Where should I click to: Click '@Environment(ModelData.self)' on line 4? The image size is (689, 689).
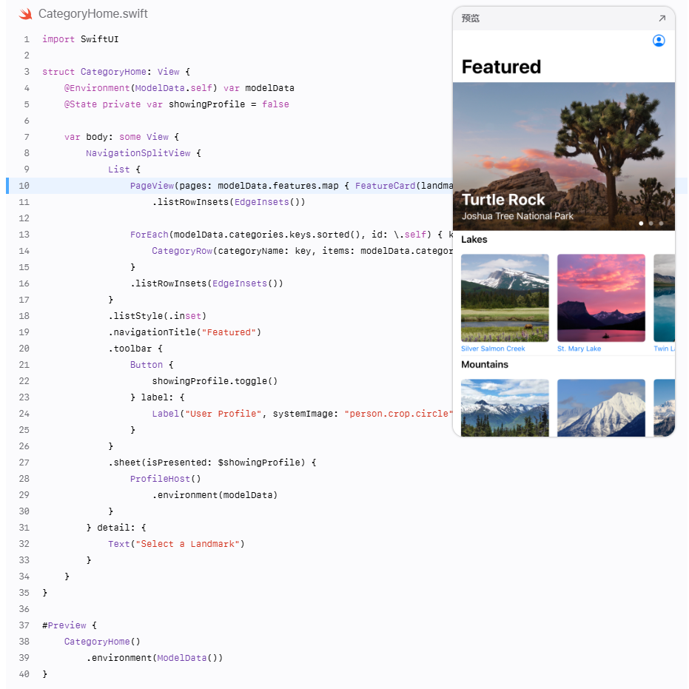pyautogui.click(x=141, y=88)
